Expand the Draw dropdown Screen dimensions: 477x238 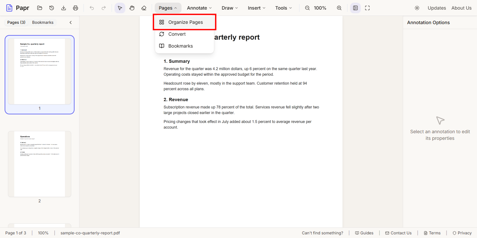(x=230, y=8)
